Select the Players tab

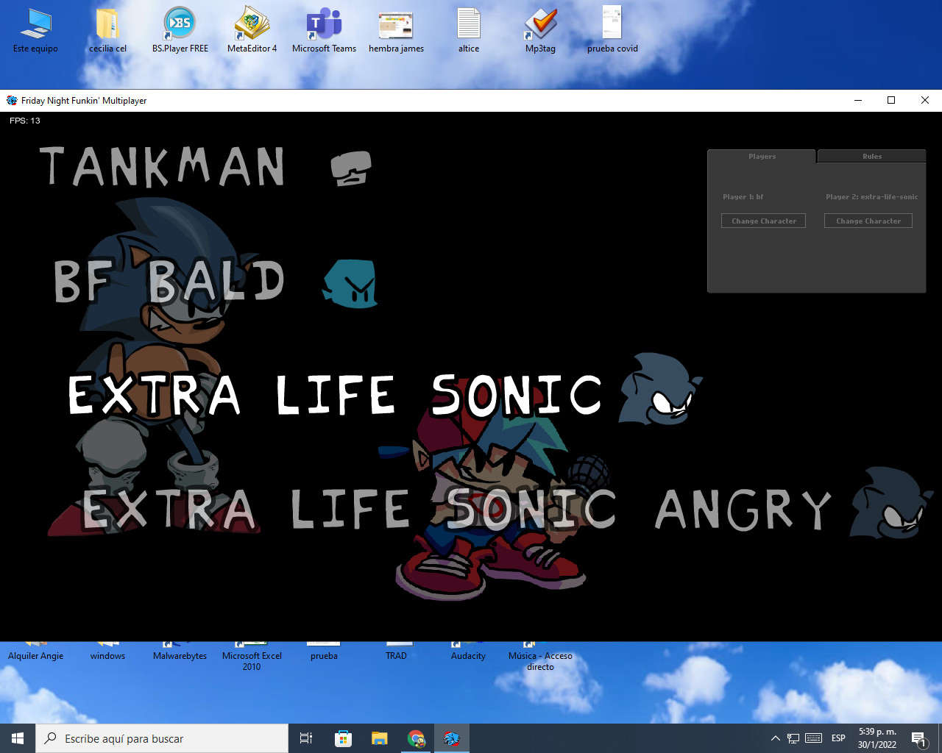pyautogui.click(x=762, y=156)
